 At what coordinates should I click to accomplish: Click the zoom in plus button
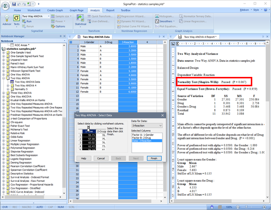click(264, 207)
